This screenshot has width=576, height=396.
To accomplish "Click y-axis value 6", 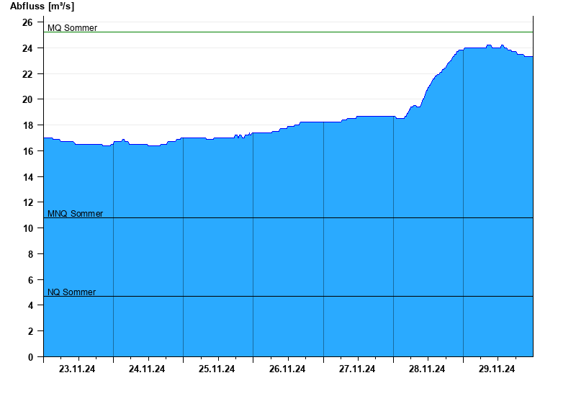I will click(30, 280).
